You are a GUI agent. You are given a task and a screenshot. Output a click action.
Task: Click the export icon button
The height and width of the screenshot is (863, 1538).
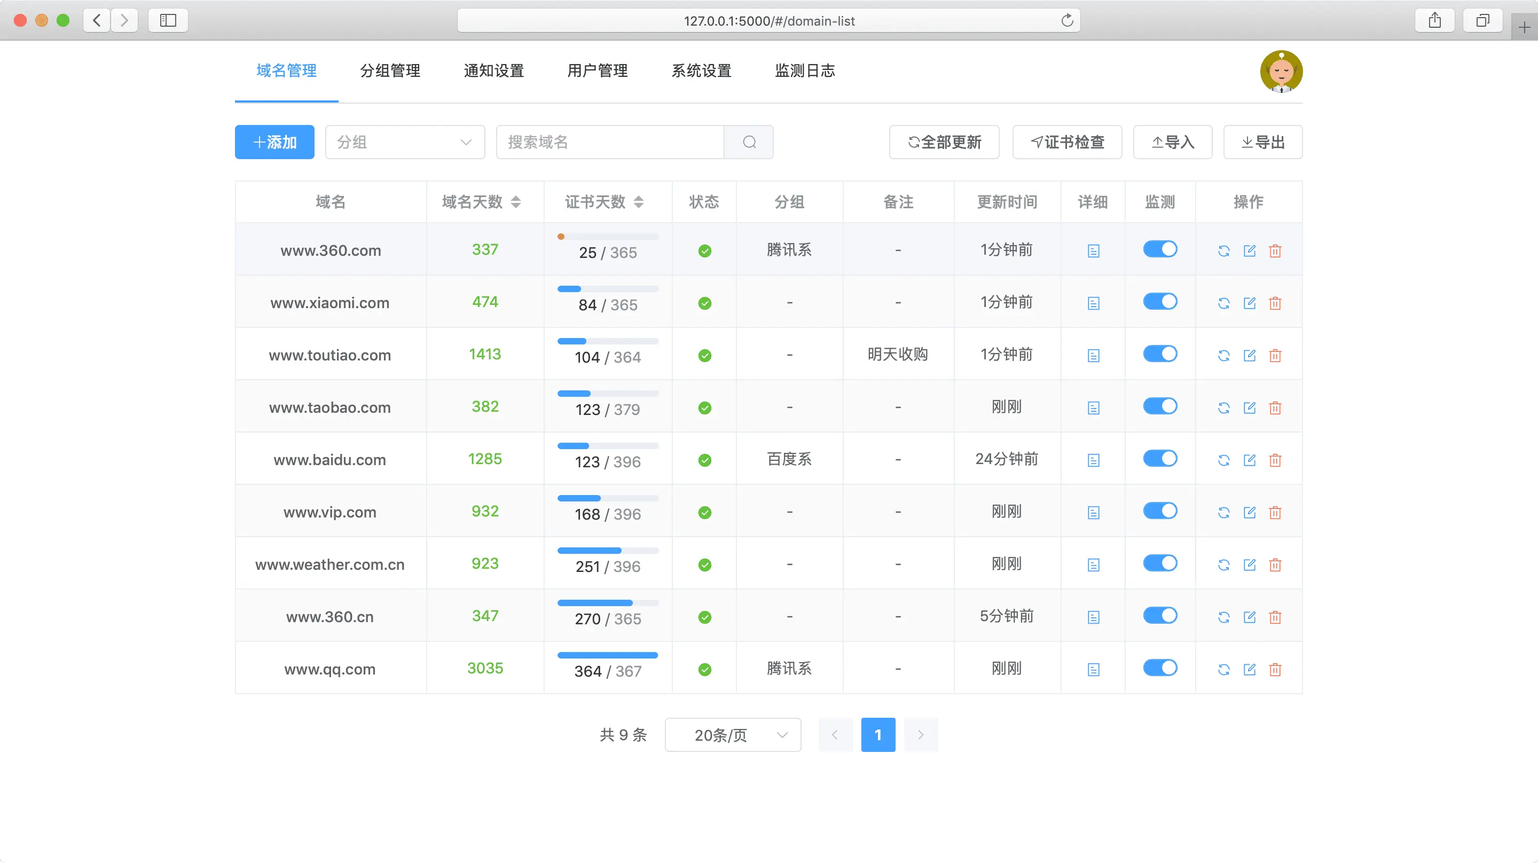[x=1264, y=142]
